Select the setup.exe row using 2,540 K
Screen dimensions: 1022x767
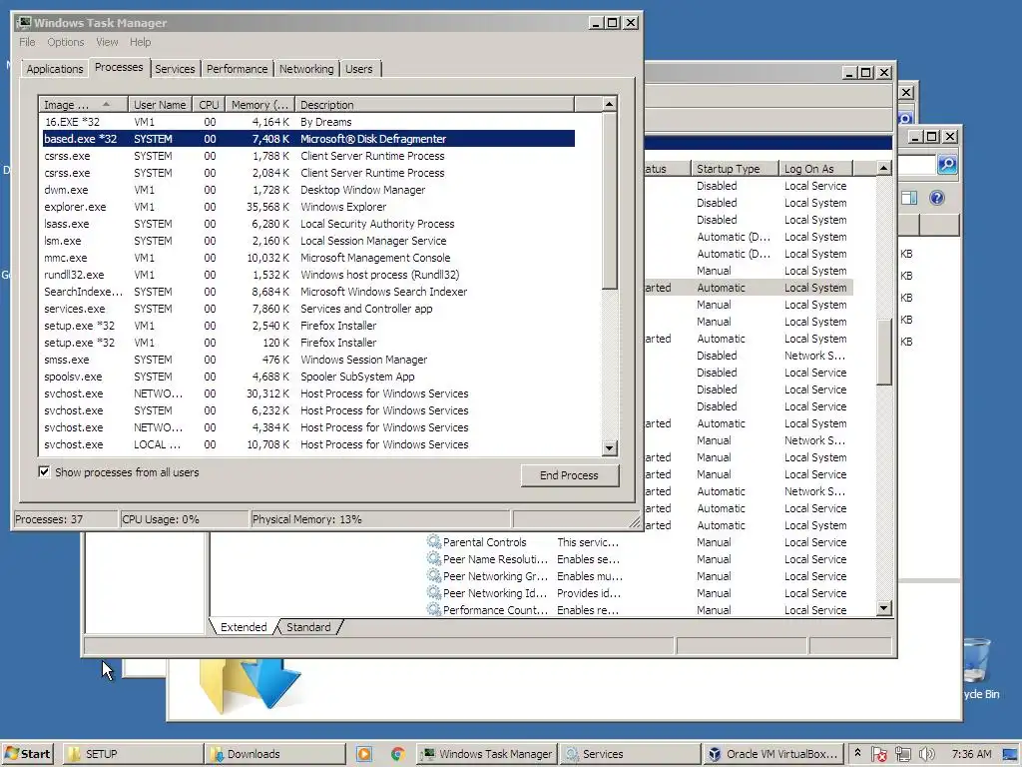click(308, 326)
